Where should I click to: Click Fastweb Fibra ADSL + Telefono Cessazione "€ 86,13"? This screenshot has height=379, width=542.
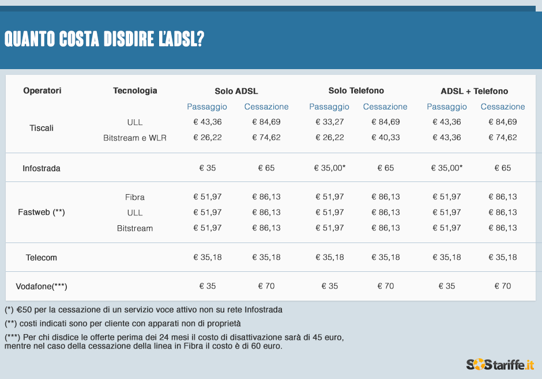[x=503, y=197]
